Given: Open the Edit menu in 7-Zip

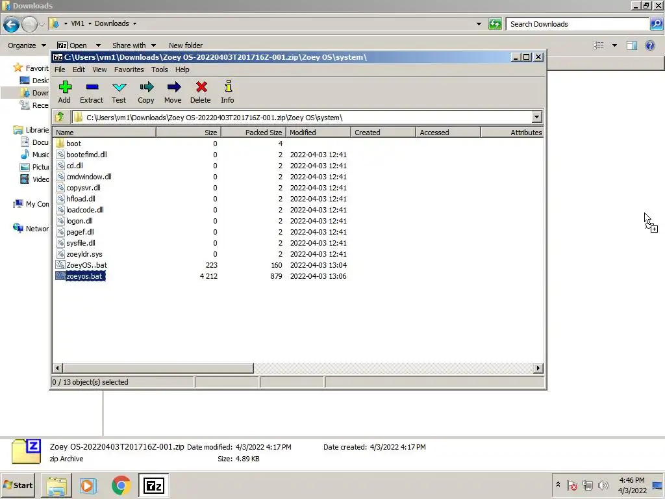Looking at the screenshot, I should pos(79,70).
